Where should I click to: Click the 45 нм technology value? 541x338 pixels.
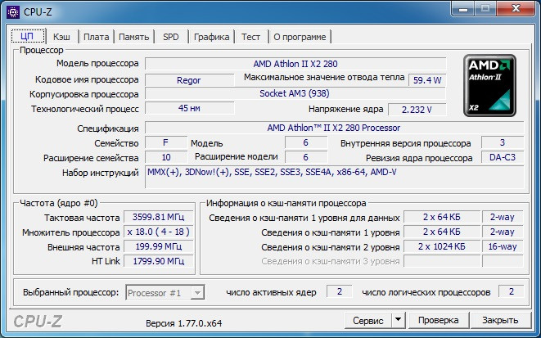(189, 108)
